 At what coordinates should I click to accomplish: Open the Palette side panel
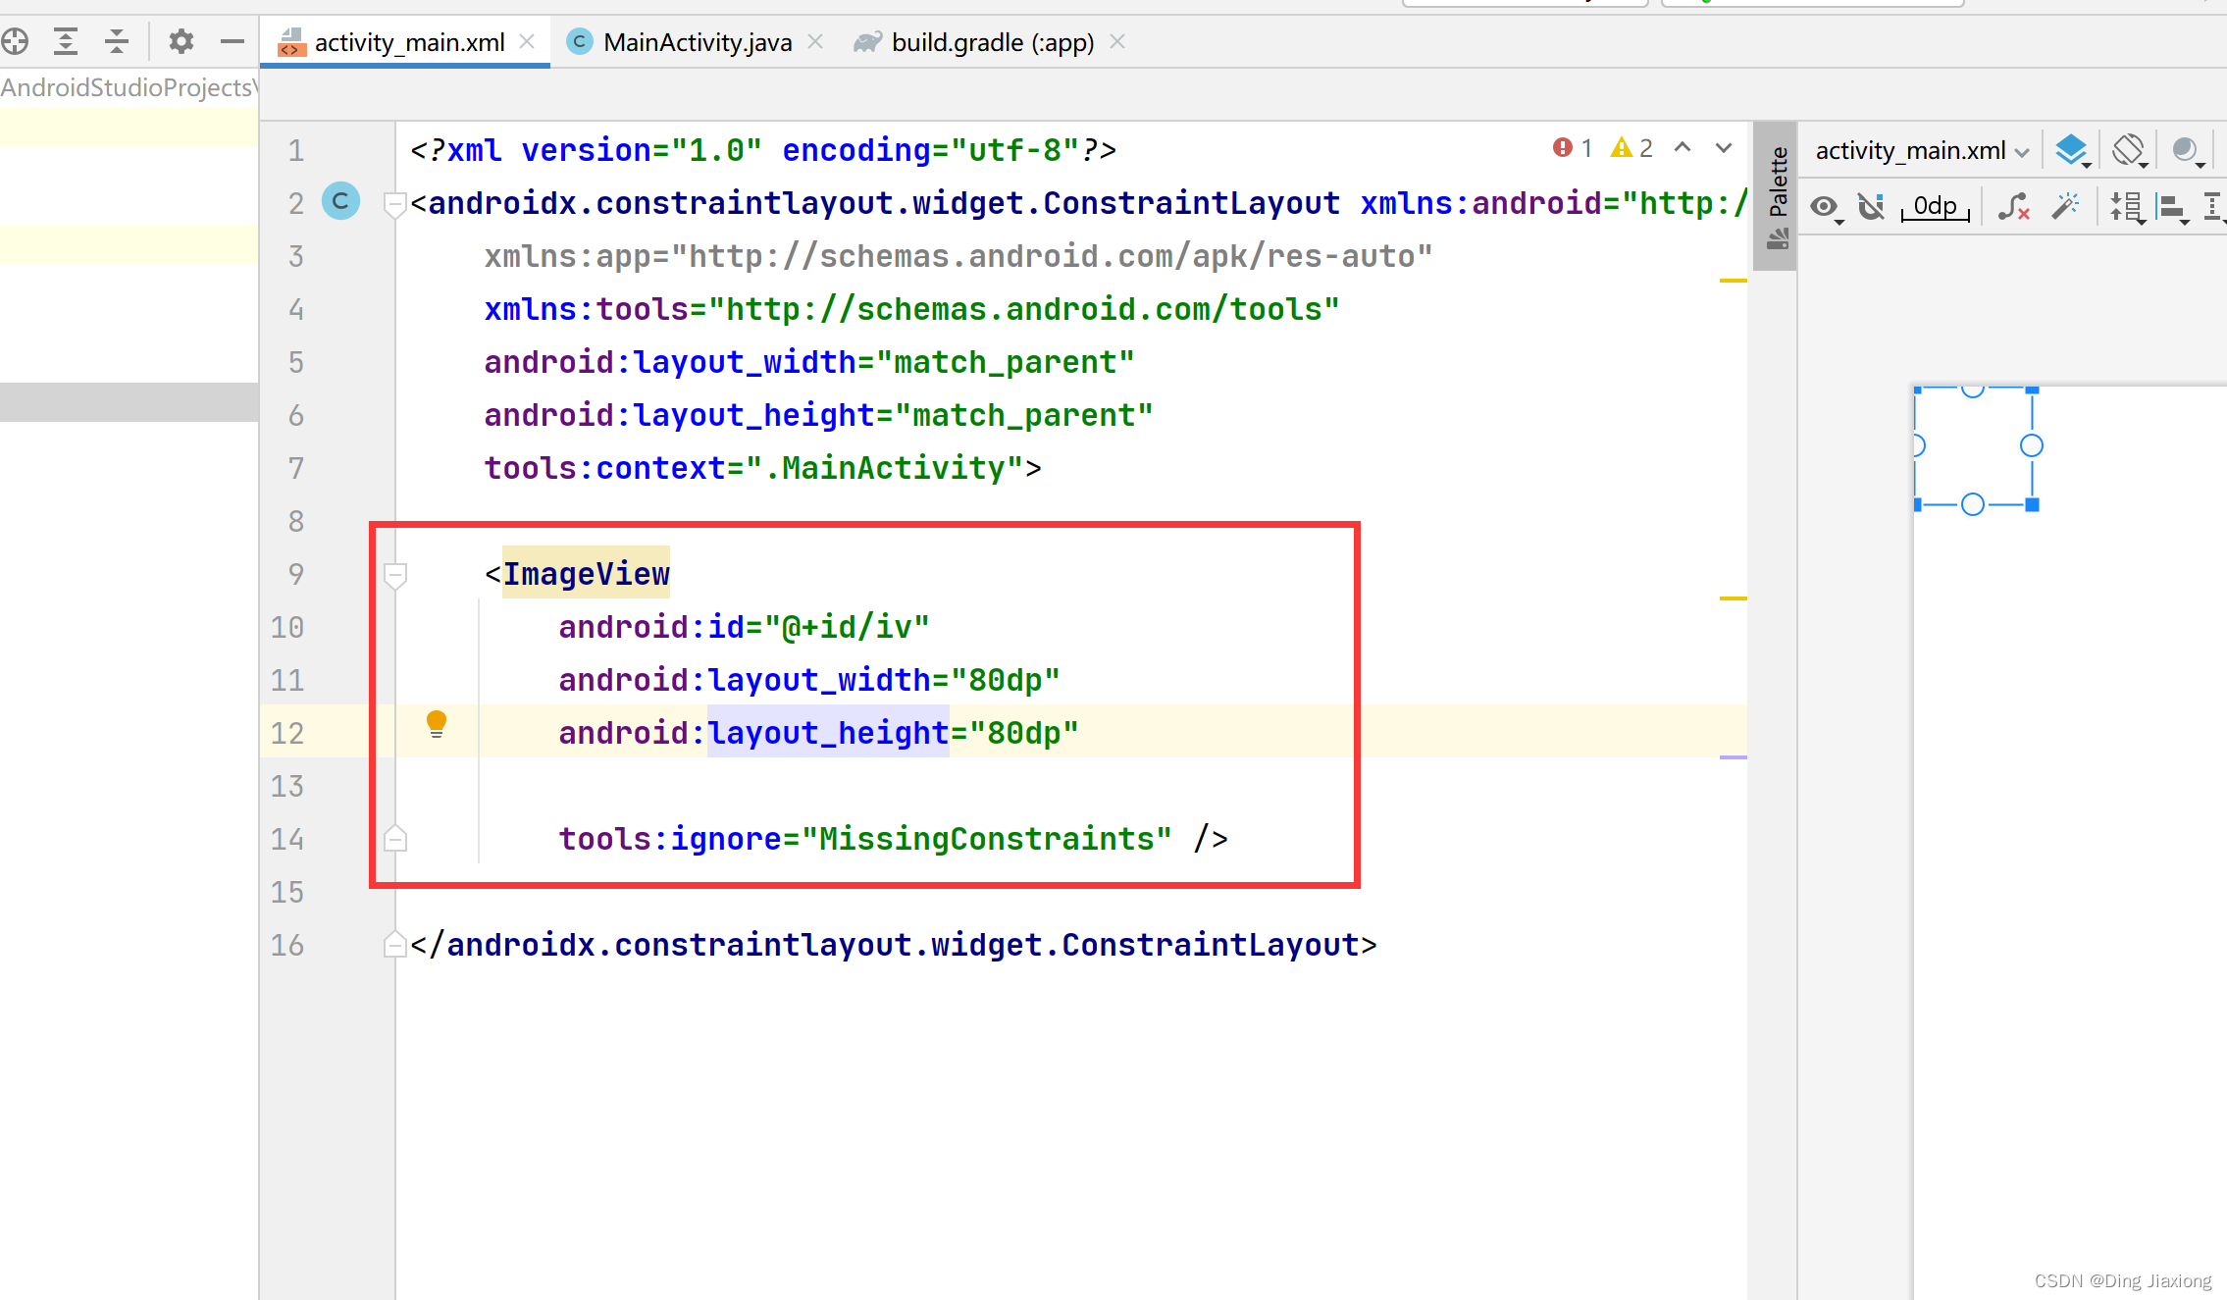[1777, 196]
